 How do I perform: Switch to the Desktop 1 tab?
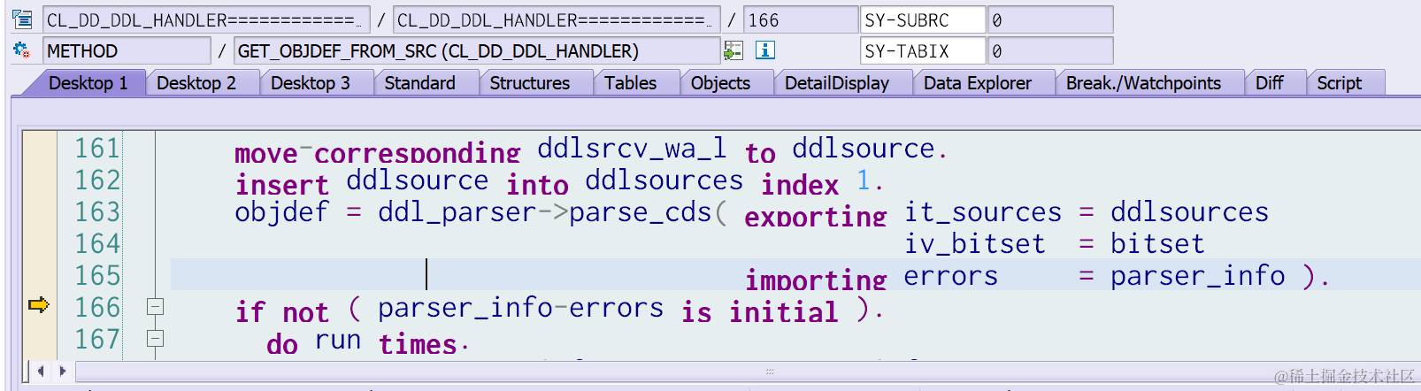tap(88, 83)
